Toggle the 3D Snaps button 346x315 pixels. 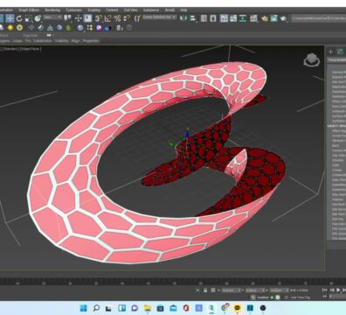point(99,18)
